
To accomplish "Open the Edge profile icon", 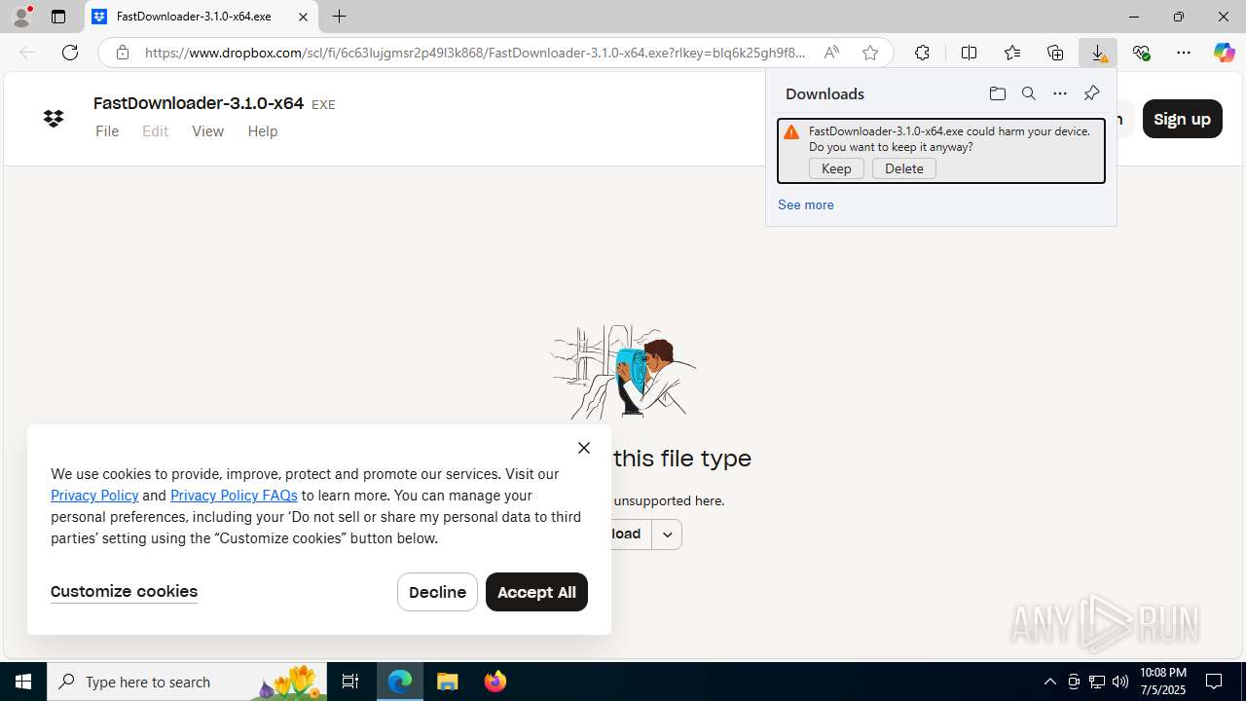I will pyautogui.click(x=21, y=17).
